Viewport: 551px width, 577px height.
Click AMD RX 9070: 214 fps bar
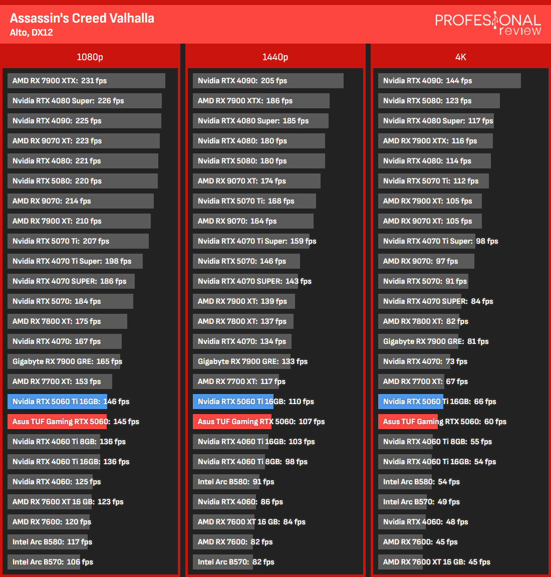(x=81, y=201)
